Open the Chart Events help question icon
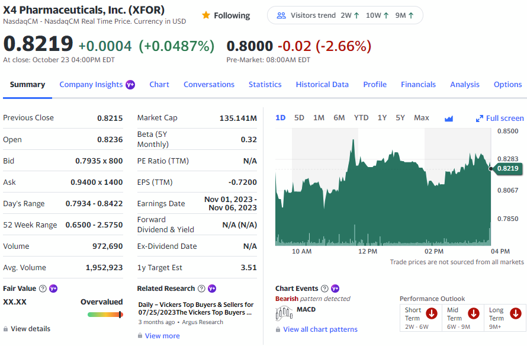Viewport: 527px width, 346px height. coord(324,289)
